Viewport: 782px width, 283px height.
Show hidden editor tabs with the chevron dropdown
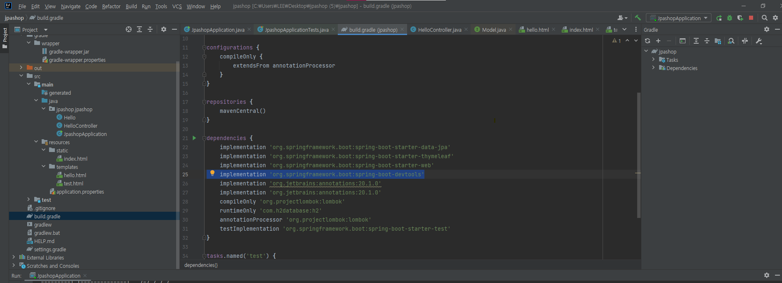[x=624, y=29]
